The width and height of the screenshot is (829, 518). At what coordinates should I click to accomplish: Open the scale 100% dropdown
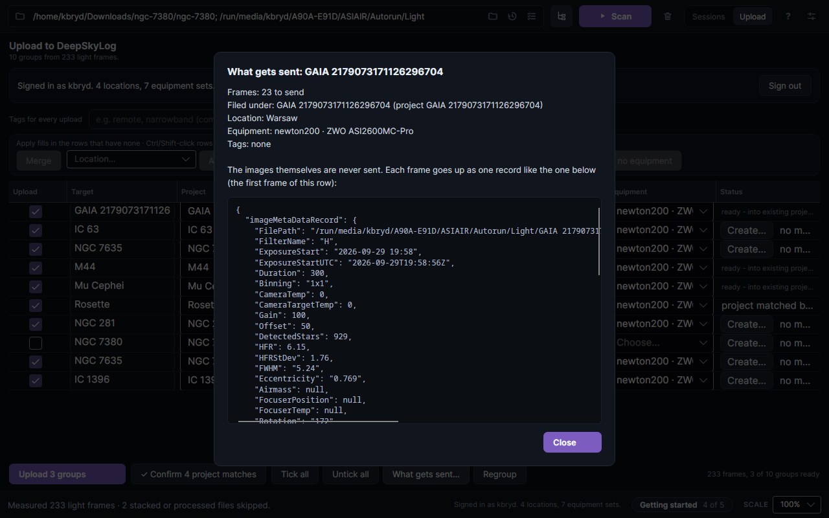pos(797,504)
